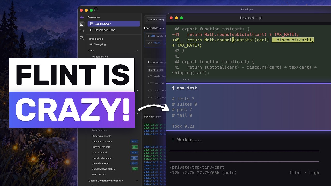Click the # pass 7 output line
The width and height of the screenshot is (331, 186).
182,110
